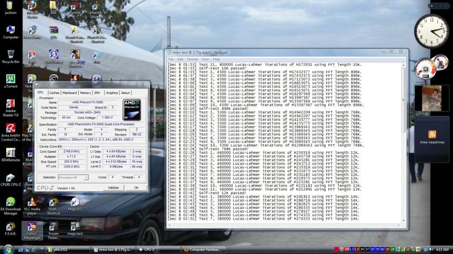Switch to the Graphics tab in CPU-Z
The image size is (453, 254).
[x=112, y=93]
